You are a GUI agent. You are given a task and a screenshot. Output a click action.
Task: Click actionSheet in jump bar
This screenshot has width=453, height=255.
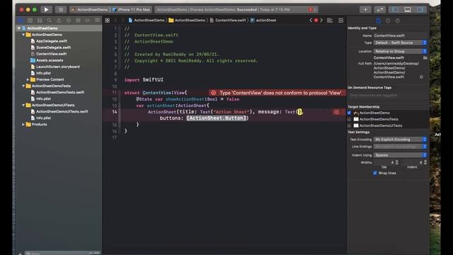pyautogui.click(x=266, y=21)
